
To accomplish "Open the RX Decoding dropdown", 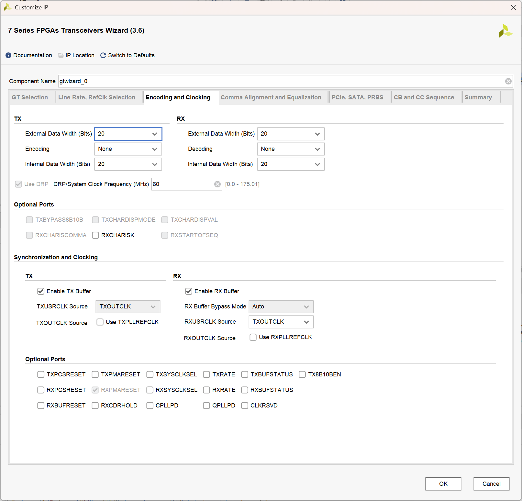I will pyautogui.click(x=291, y=149).
